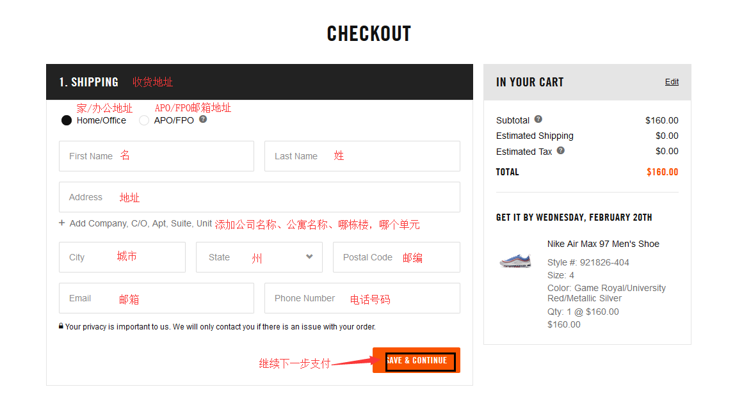Select the Email input field
The height and width of the screenshot is (396, 751).
pos(156,298)
